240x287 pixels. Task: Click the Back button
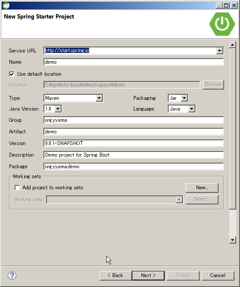(115, 275)
